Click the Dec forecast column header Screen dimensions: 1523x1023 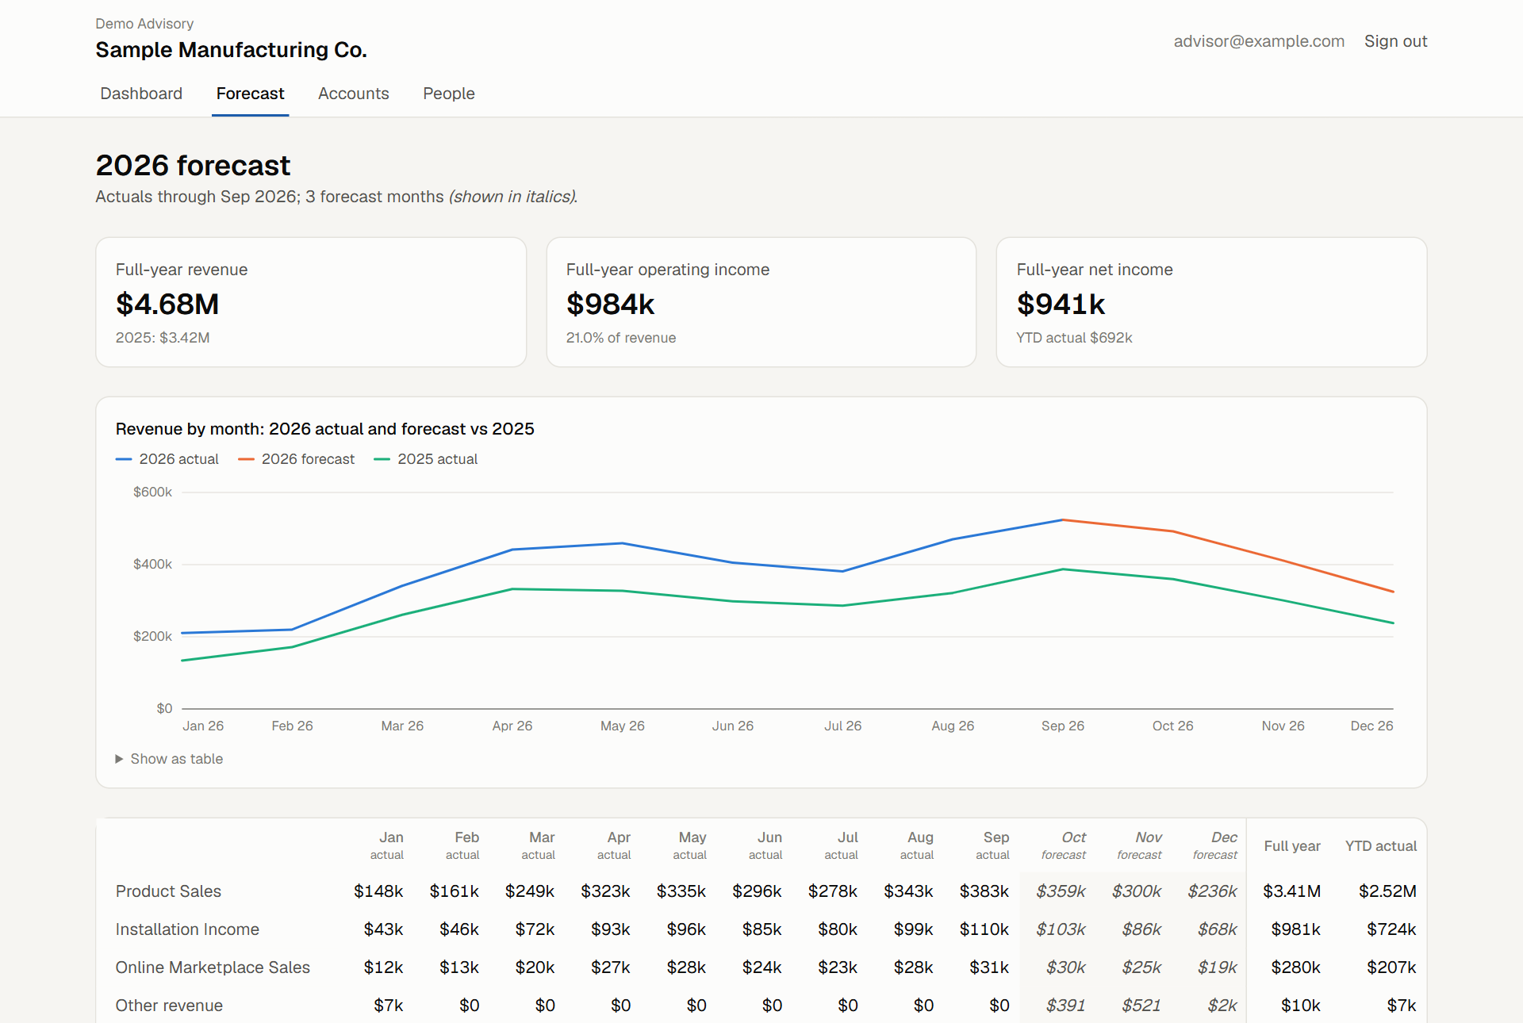pyautogui.click(x=1215, y=845)
